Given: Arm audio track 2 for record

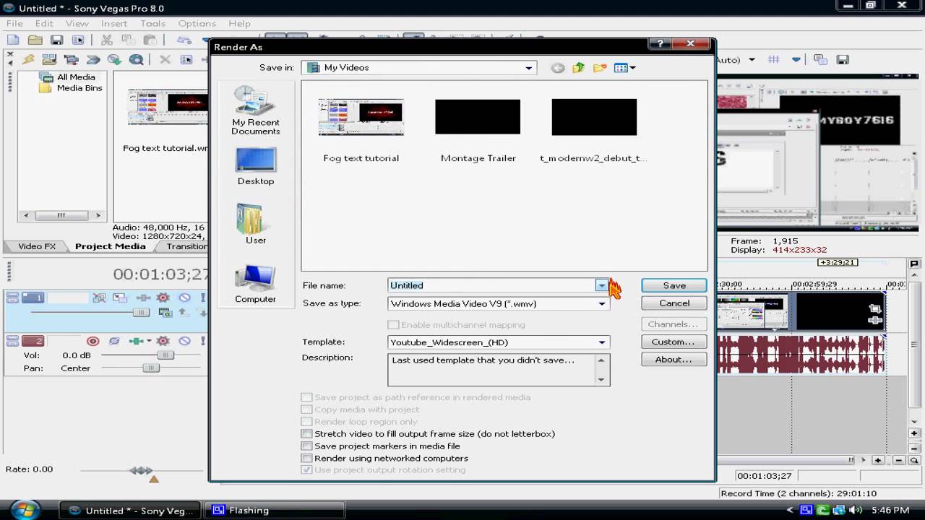Looking at the screenshot, I should tap(93, 341).
